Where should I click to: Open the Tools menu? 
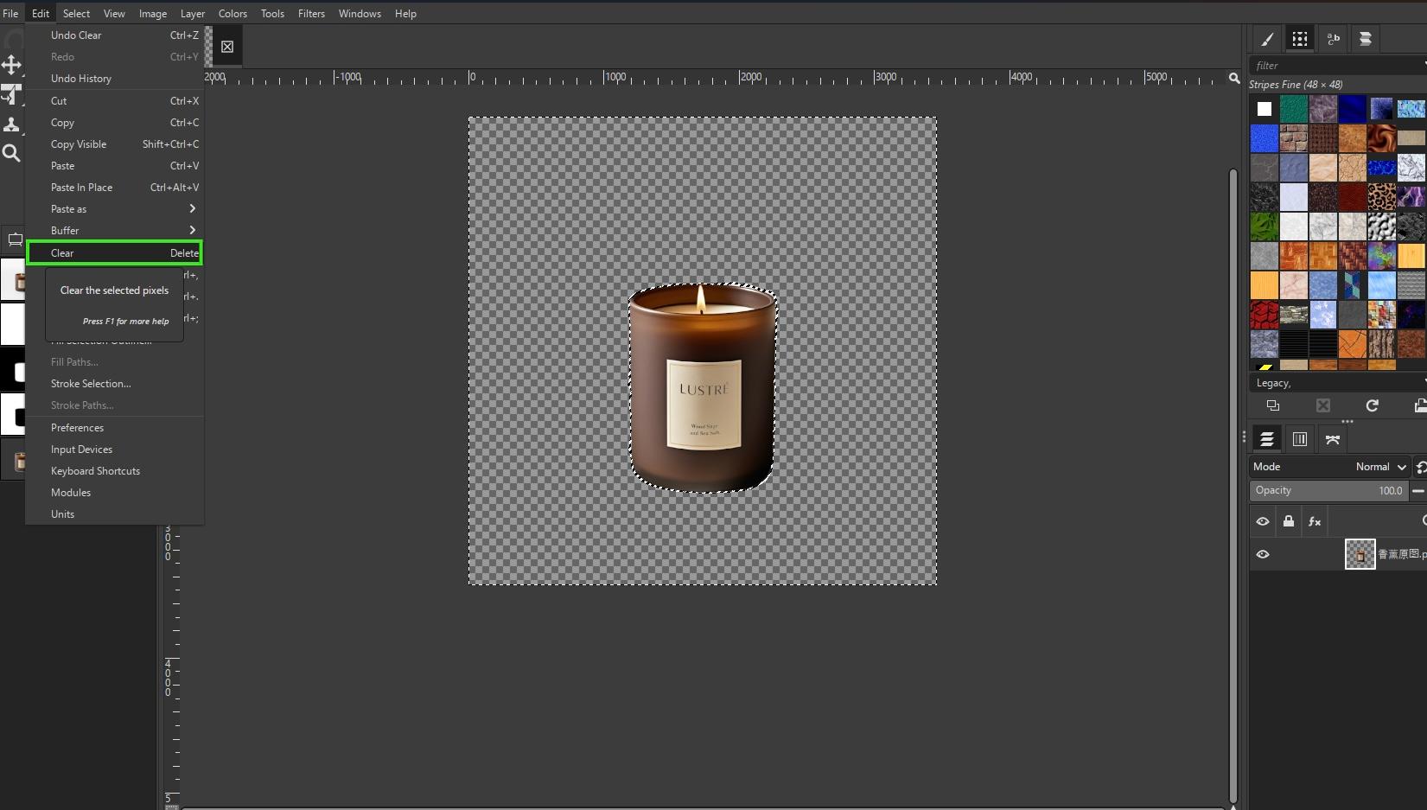click(x=272, y=13)
